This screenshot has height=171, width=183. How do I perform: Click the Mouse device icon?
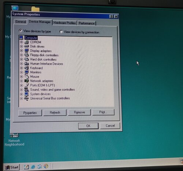pos(26,77)
